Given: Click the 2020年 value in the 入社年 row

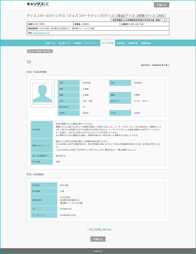Looking at the screenshot, I should point(137,113).
